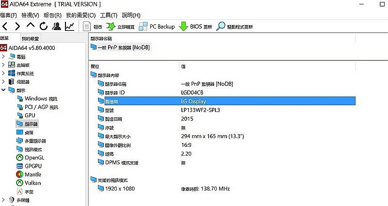Select the 最大顯示大小 294 mm x 165 mm row
The width and height of the screenshot is (388, 206).
click(x=226, y=136)
